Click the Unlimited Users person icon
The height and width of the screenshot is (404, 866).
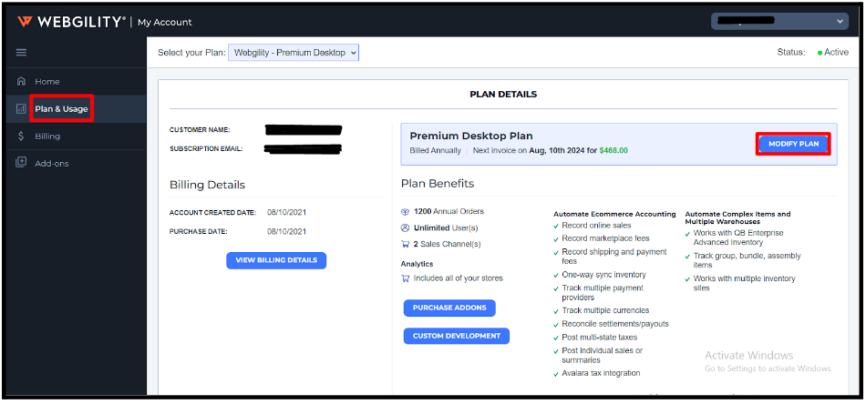[x=406, y=227]
